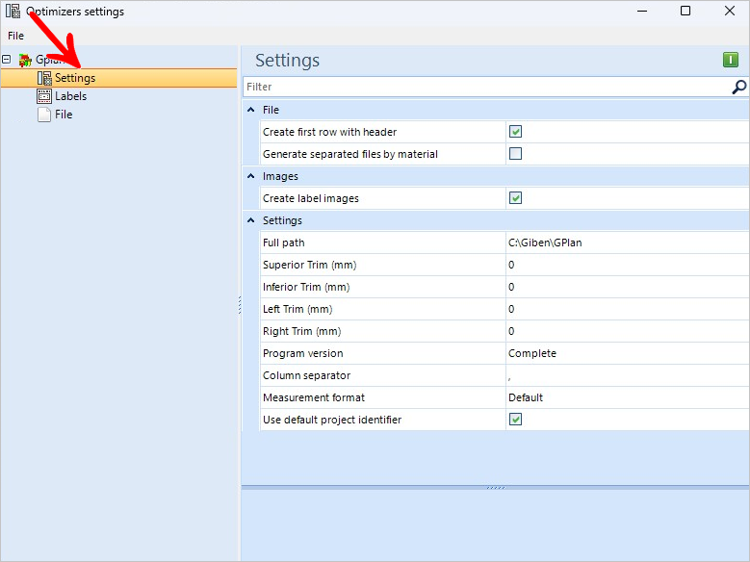Click the File page icon in tree
Screen dimensions: 750x562
(44, 115)
